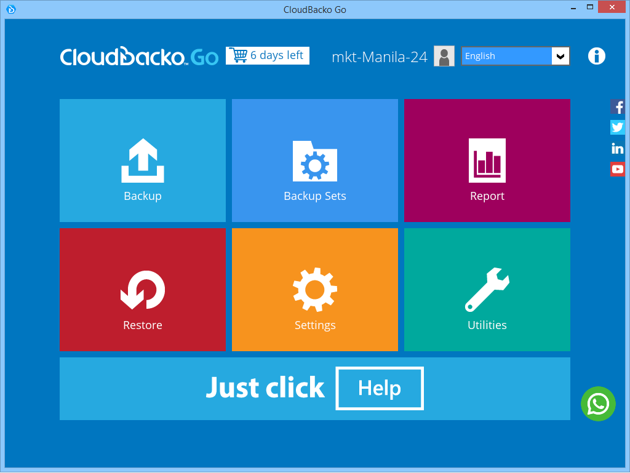Open the Restore tile
The width and height of the screenshot is (630, 473).
pos(142,290)
